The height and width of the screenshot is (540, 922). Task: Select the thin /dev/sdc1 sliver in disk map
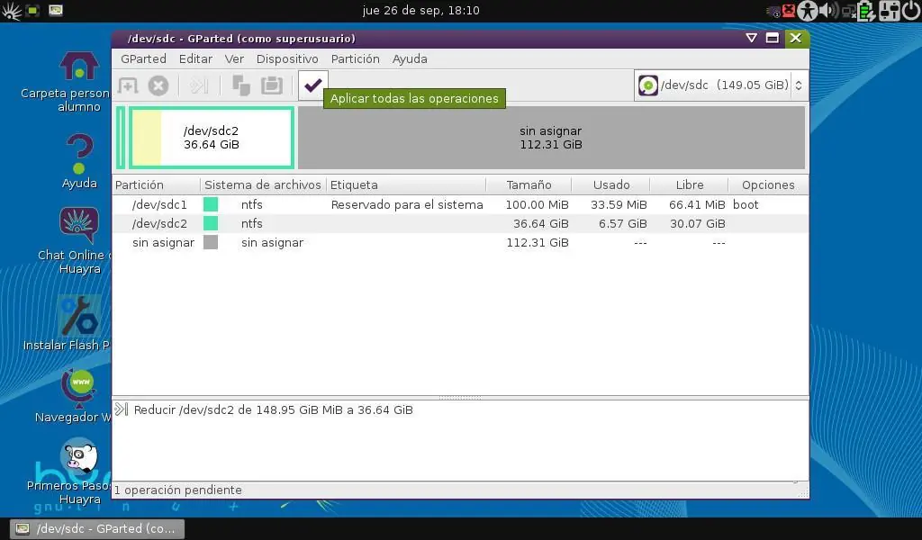(121, 138)
